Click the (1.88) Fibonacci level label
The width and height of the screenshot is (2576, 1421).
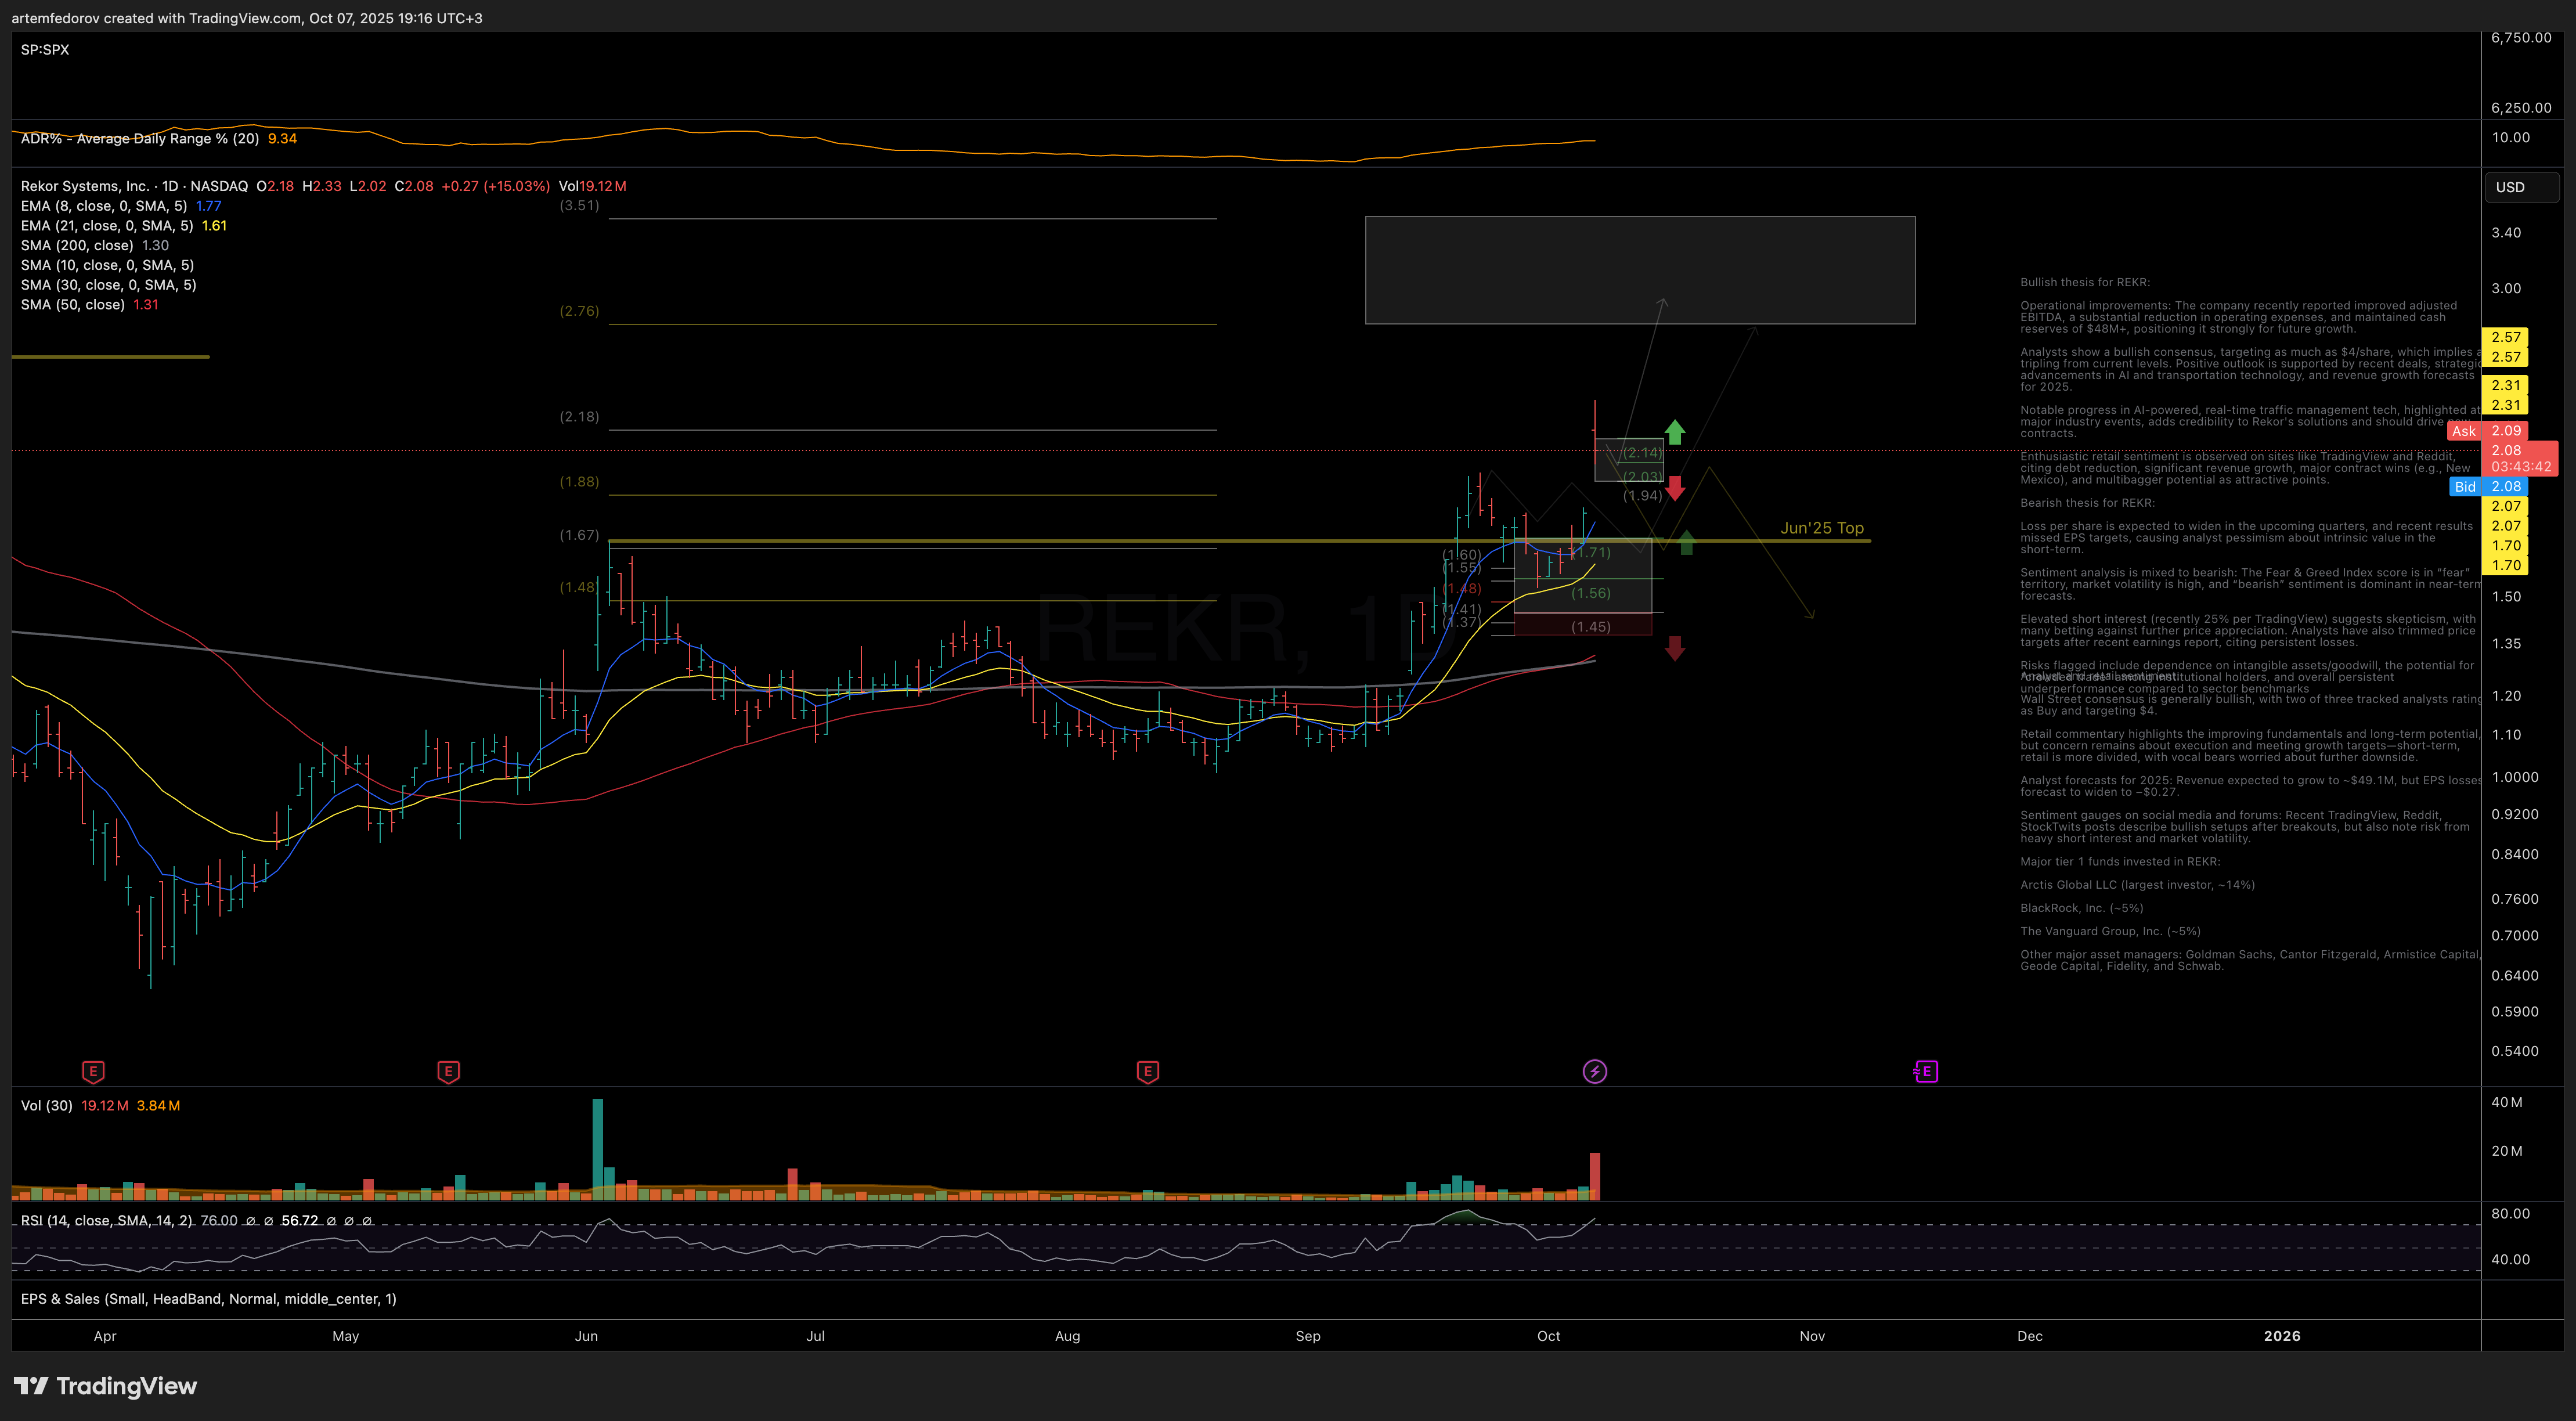point(579,482)
